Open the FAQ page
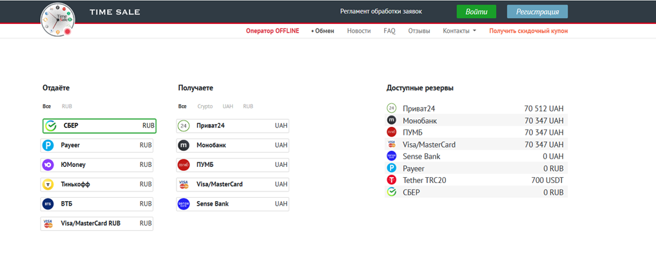Viewport: 656px width, 272px height. [x=389, y=31]
